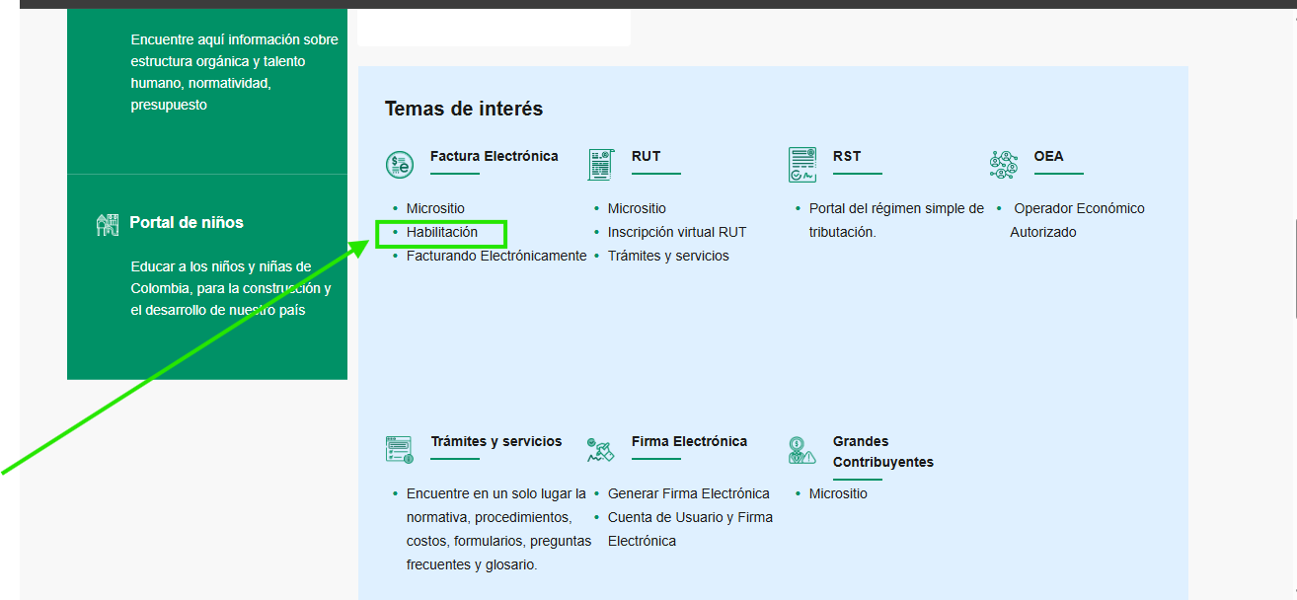Click the RUT document icon
The height and width of the screenshot is (600, 1297).
pyautogui.click(x=601, y=165)
